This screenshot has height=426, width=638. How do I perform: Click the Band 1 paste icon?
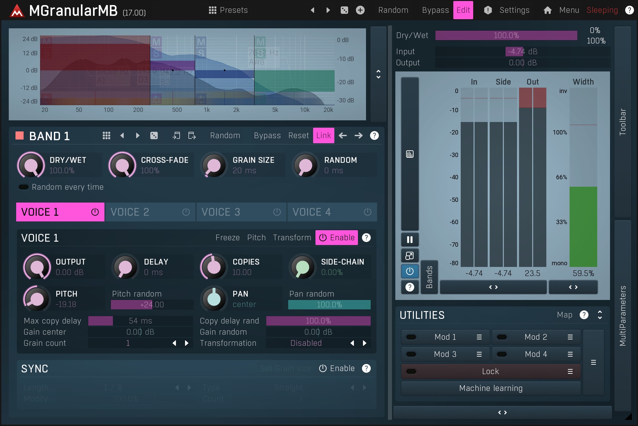click(192, 135)
